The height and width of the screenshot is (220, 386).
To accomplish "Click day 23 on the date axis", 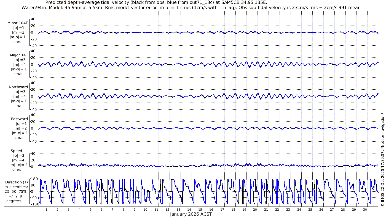I will (288, 210).
